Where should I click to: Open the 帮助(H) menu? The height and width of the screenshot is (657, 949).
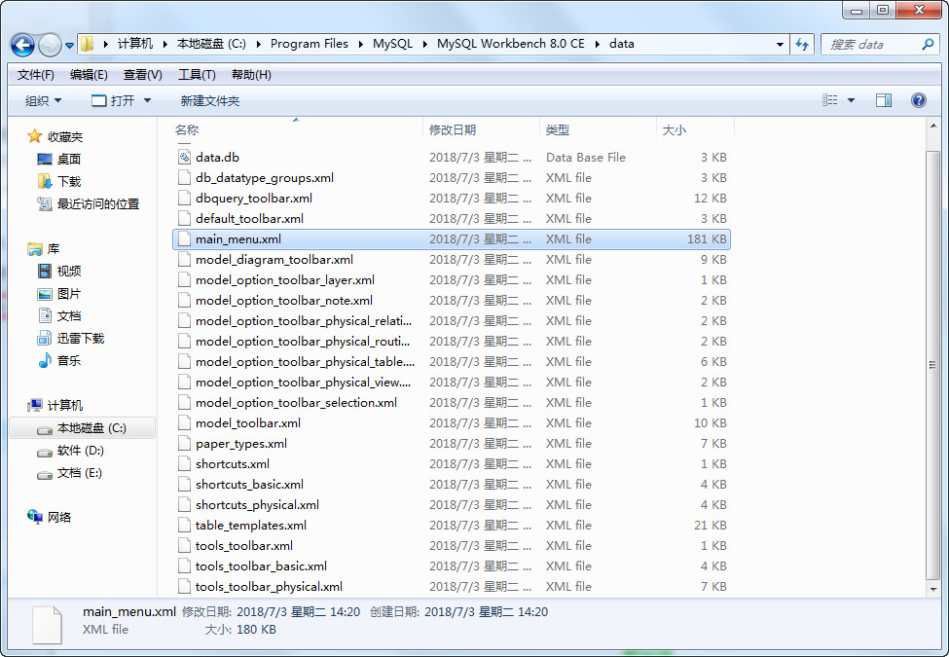pyautogui.click(x=251, y=74)
